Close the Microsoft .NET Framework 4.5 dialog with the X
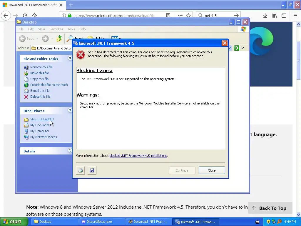Image resolution: width=301 pixels, height=226 pixels. point(224,43)
